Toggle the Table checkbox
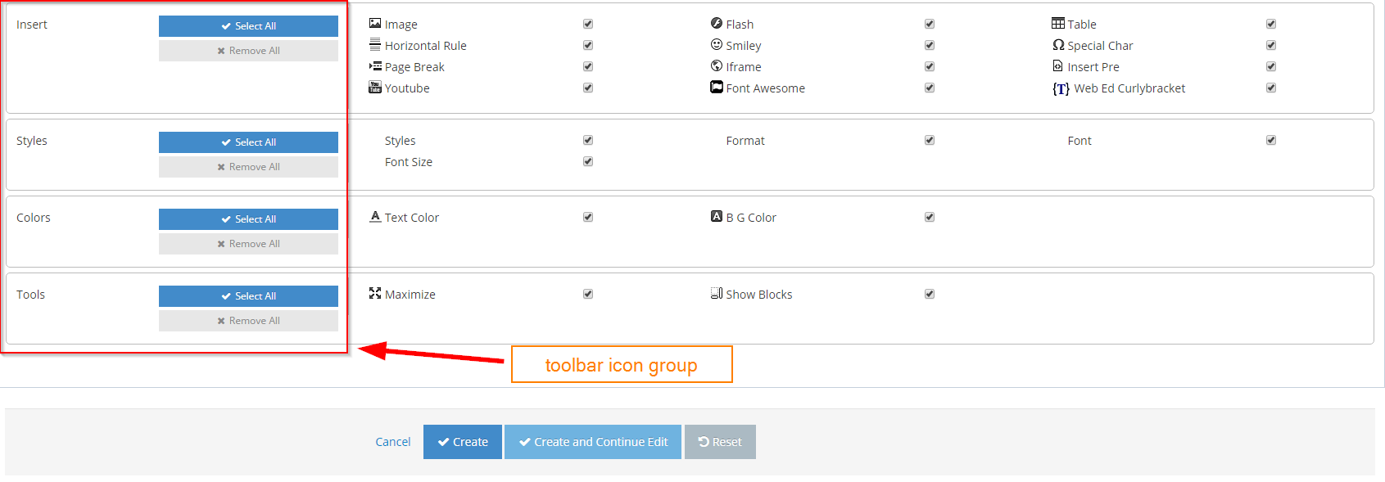Screen dimensions: 1385x482 [1271, 24]
